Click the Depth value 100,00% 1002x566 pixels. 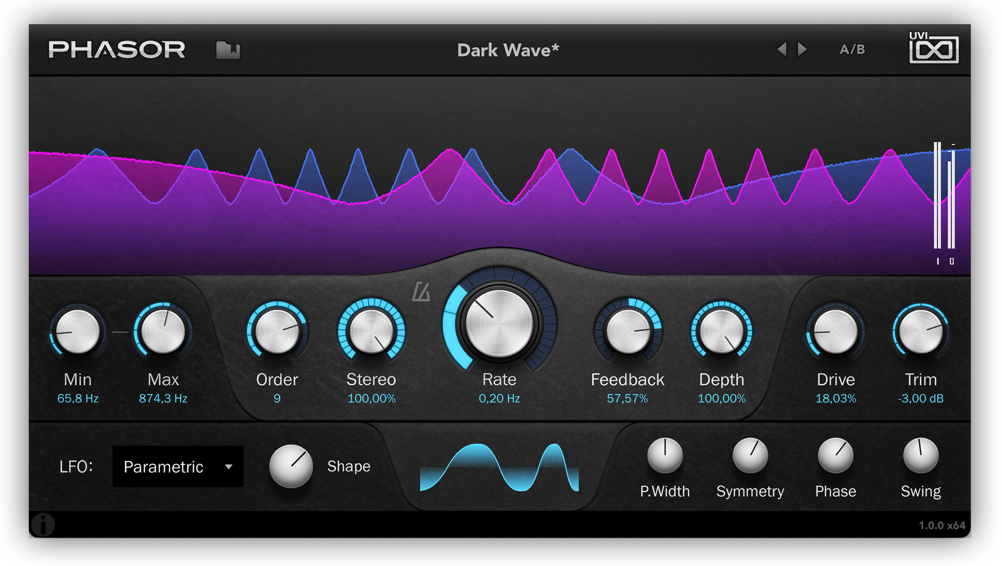coord(721,398)
